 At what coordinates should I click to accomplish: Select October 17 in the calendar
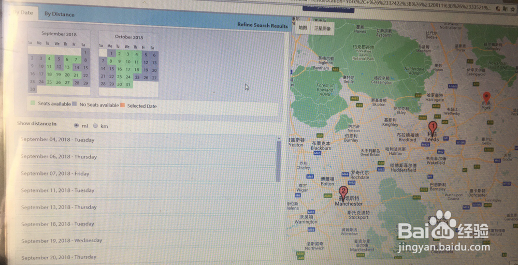tap(128, 70)
